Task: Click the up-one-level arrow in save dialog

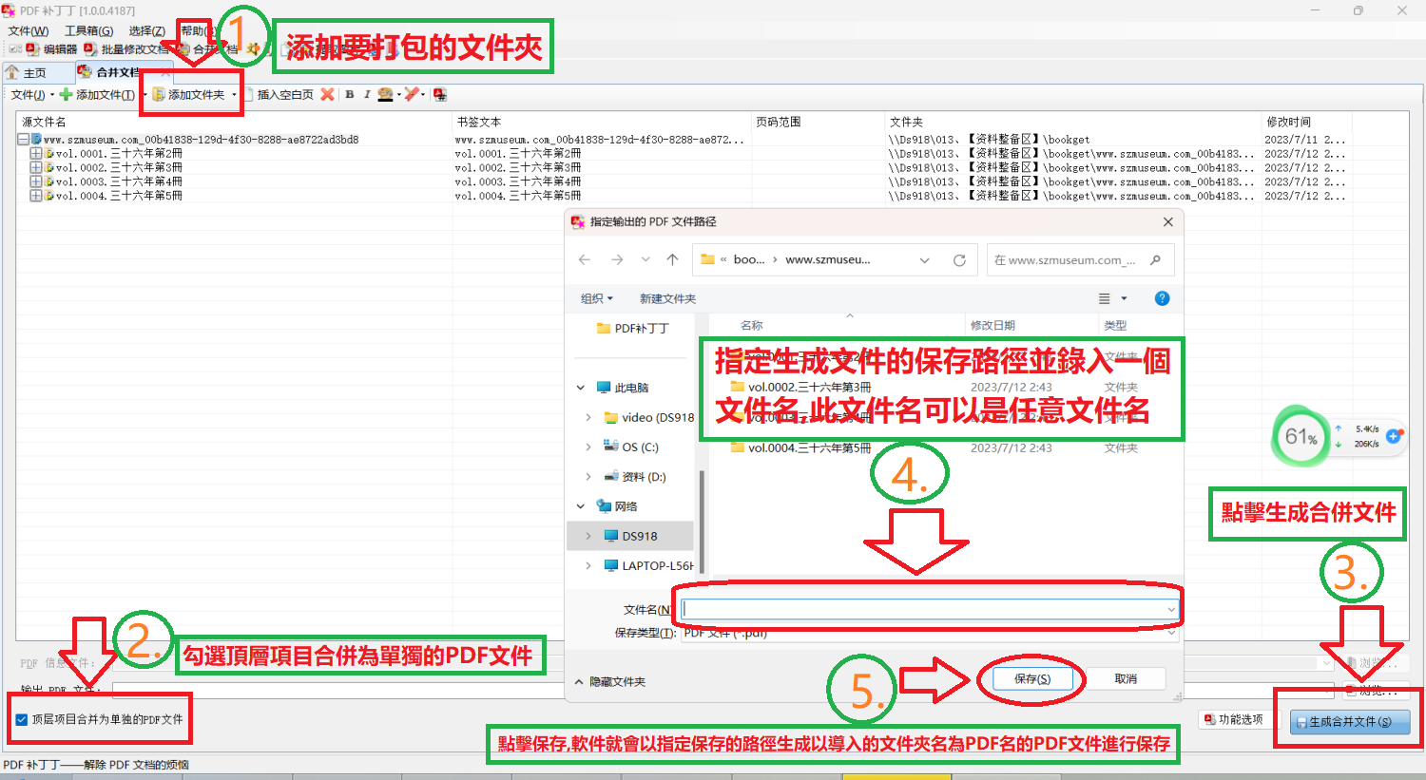Action: pos(672,260)
